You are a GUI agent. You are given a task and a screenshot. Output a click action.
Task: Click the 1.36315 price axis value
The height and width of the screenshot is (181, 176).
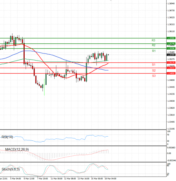point(171,24)
